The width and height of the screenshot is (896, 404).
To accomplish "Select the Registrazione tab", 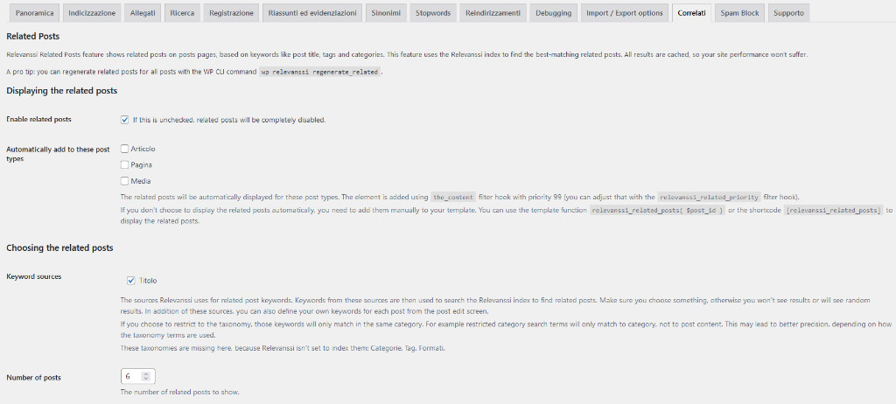I will (231, 12).
